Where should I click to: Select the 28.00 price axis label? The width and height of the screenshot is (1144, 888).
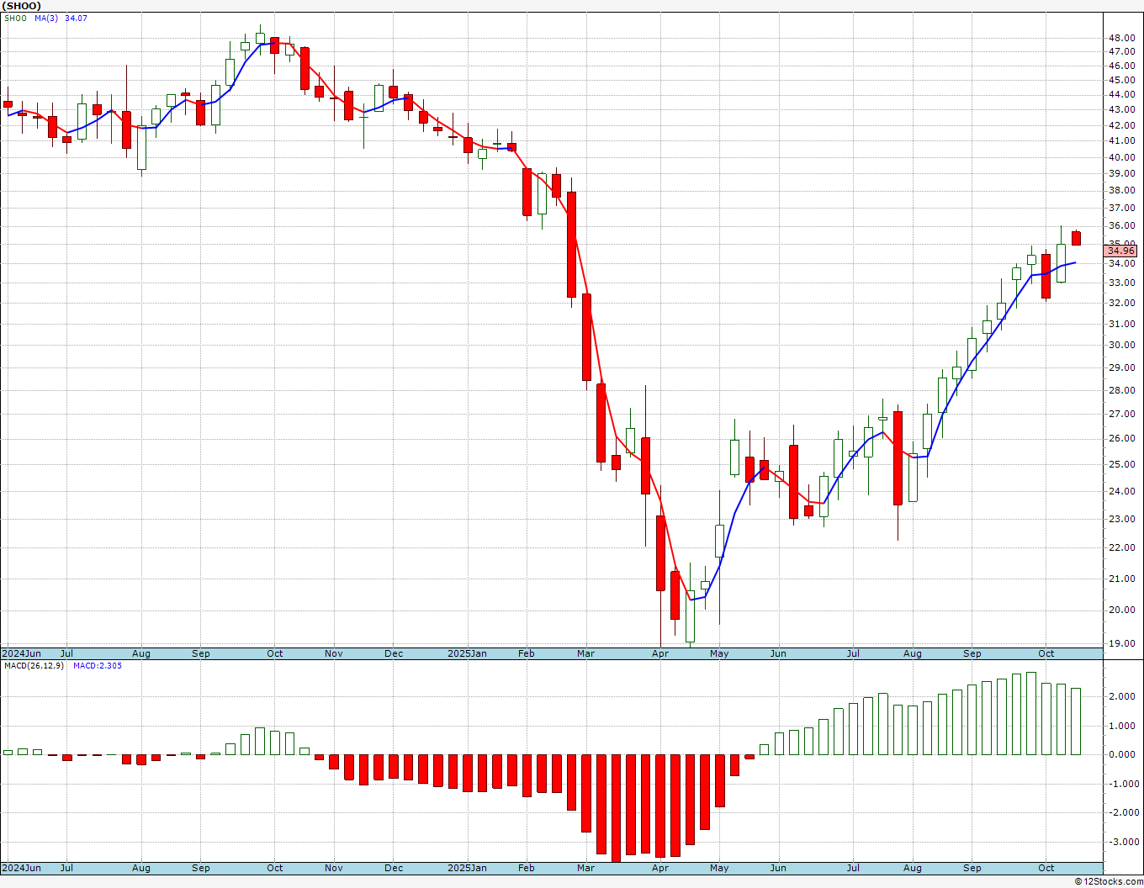click(1121, 390)
